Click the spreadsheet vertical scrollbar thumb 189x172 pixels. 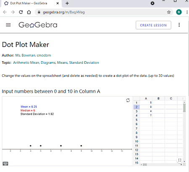click(x=184, y=108)
